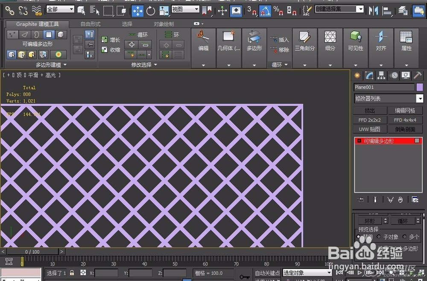Click 增长 to grow selection
This screenshot has width=427, height=281.
coord(111,40)
